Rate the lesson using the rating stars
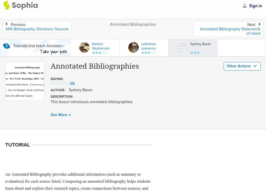 (60, 84)
